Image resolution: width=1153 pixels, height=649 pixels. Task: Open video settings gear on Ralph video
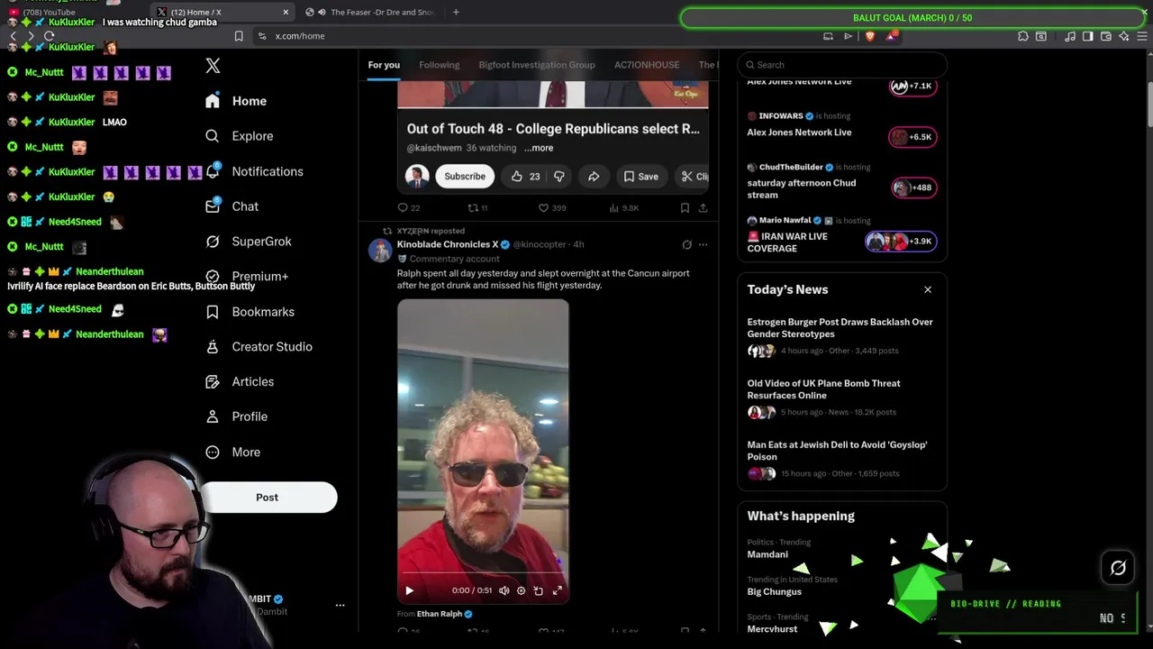(521, 591)
